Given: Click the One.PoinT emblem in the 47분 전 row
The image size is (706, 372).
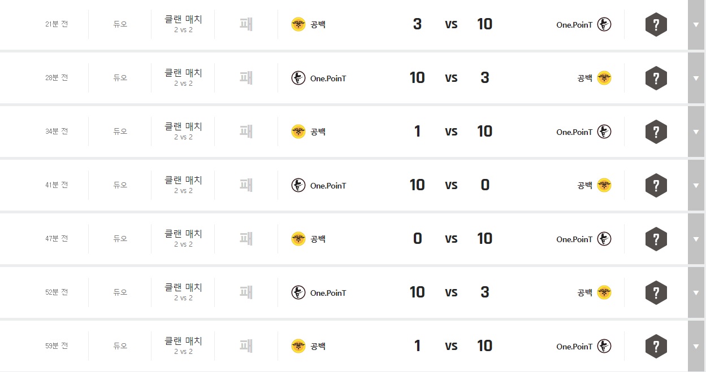Looking at the screenshot, I should (x=604, y=239).
